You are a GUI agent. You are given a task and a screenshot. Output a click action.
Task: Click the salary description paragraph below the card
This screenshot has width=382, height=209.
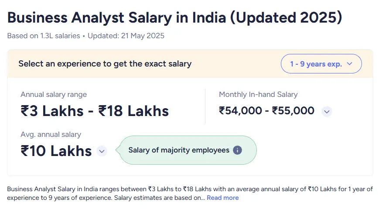pos(190,193)
